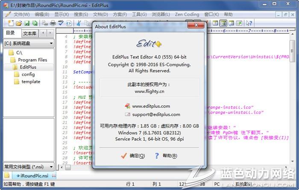Image resolution: width=299 pixels, height=190 pixels.
Task: Click the PC status bar entry
Action: pos(217,184)
